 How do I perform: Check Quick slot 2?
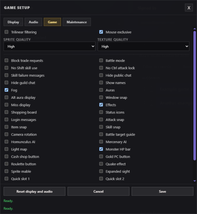pyautogui.click(x=101, y=179)
